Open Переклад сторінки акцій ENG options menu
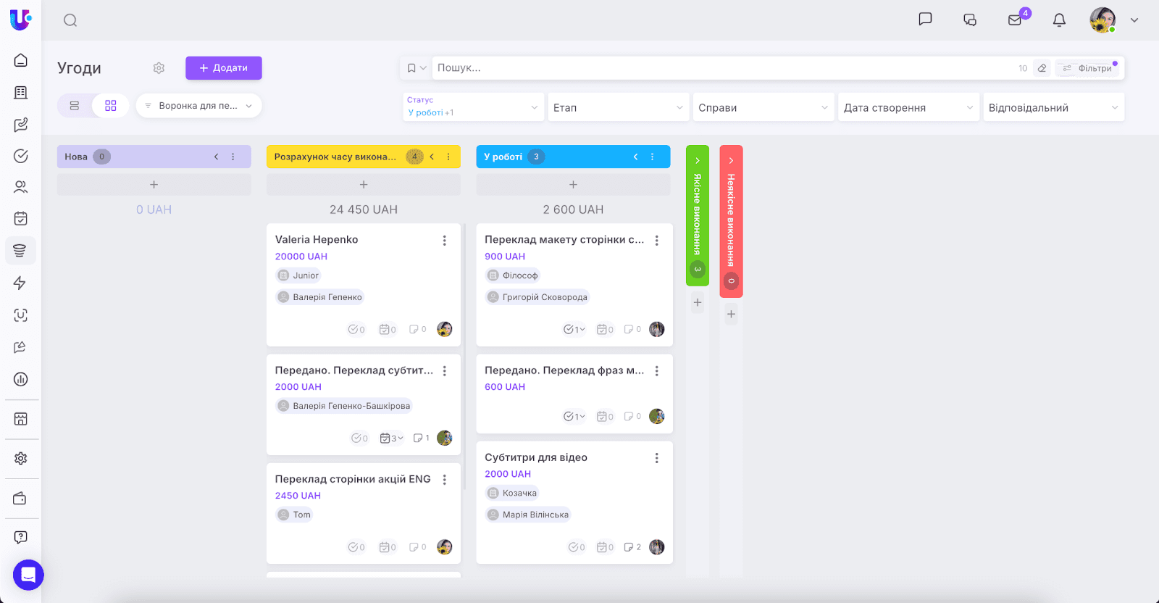 click(x=445, y=480)
